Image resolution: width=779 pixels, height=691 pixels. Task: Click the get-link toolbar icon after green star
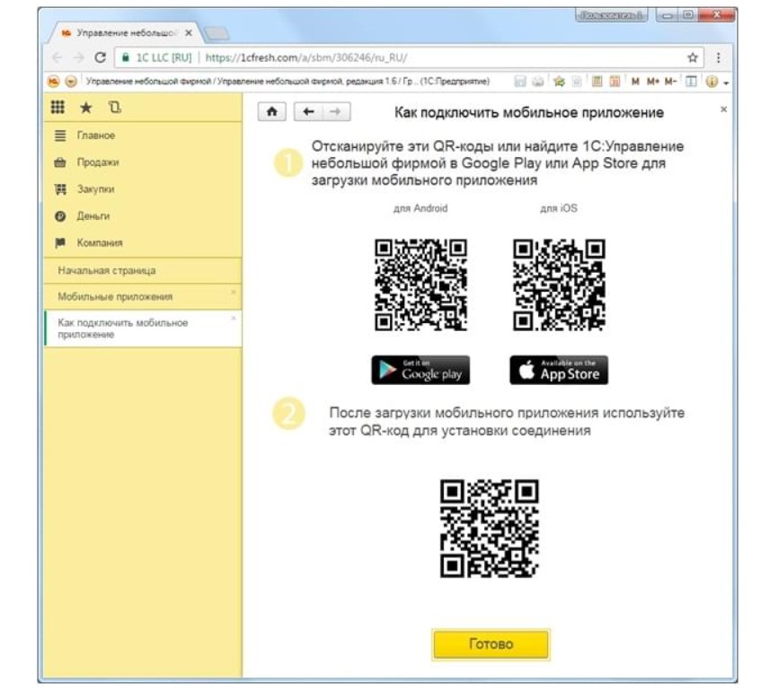[x=576, y=82]
